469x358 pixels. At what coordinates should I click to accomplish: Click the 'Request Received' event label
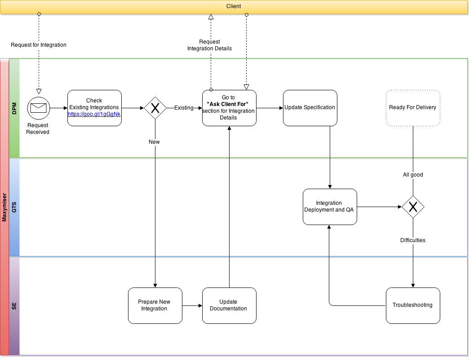(38, 128)
